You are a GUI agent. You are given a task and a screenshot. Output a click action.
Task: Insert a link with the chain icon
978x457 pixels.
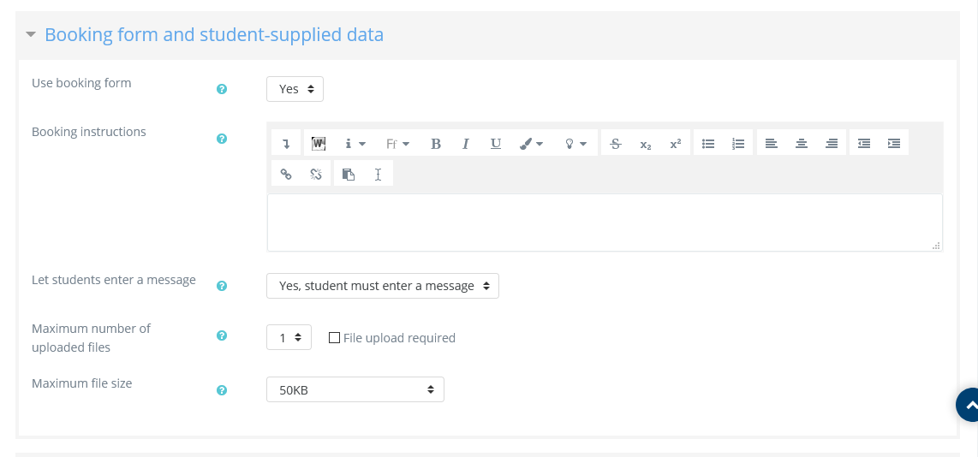286,174
